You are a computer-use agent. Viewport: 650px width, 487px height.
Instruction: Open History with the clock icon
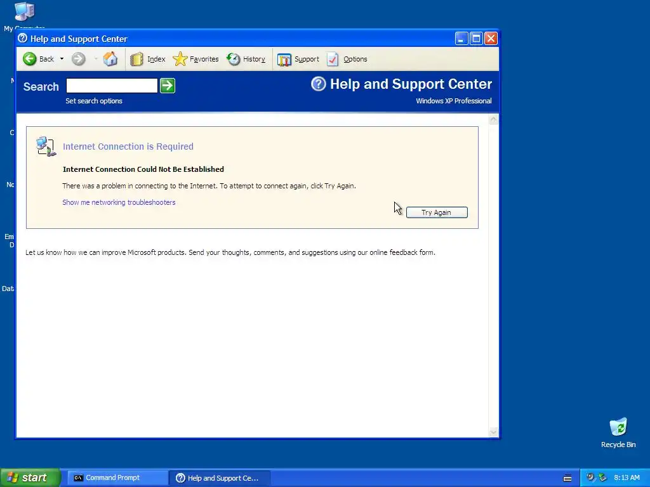234,59
